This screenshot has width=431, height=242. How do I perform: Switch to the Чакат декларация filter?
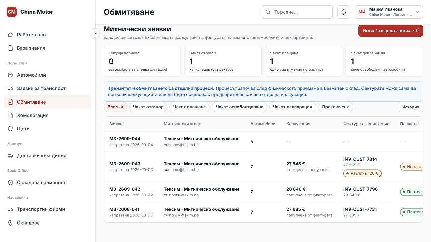point(293,107)
